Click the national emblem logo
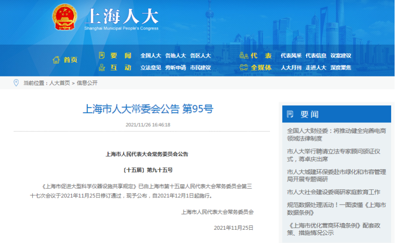The height and width of the screenshot is (243, 395). [64, 17]
